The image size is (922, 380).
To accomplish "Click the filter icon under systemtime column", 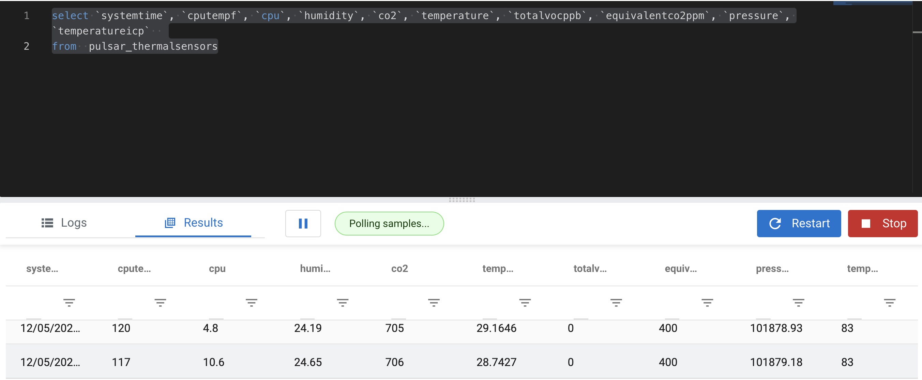I will 69,303.
